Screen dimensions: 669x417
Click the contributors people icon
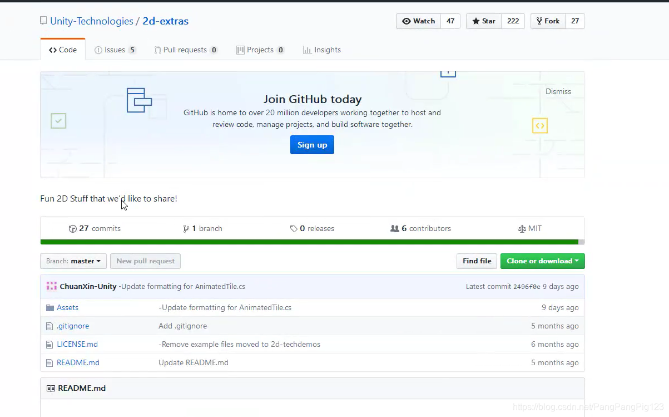[395, 229]
